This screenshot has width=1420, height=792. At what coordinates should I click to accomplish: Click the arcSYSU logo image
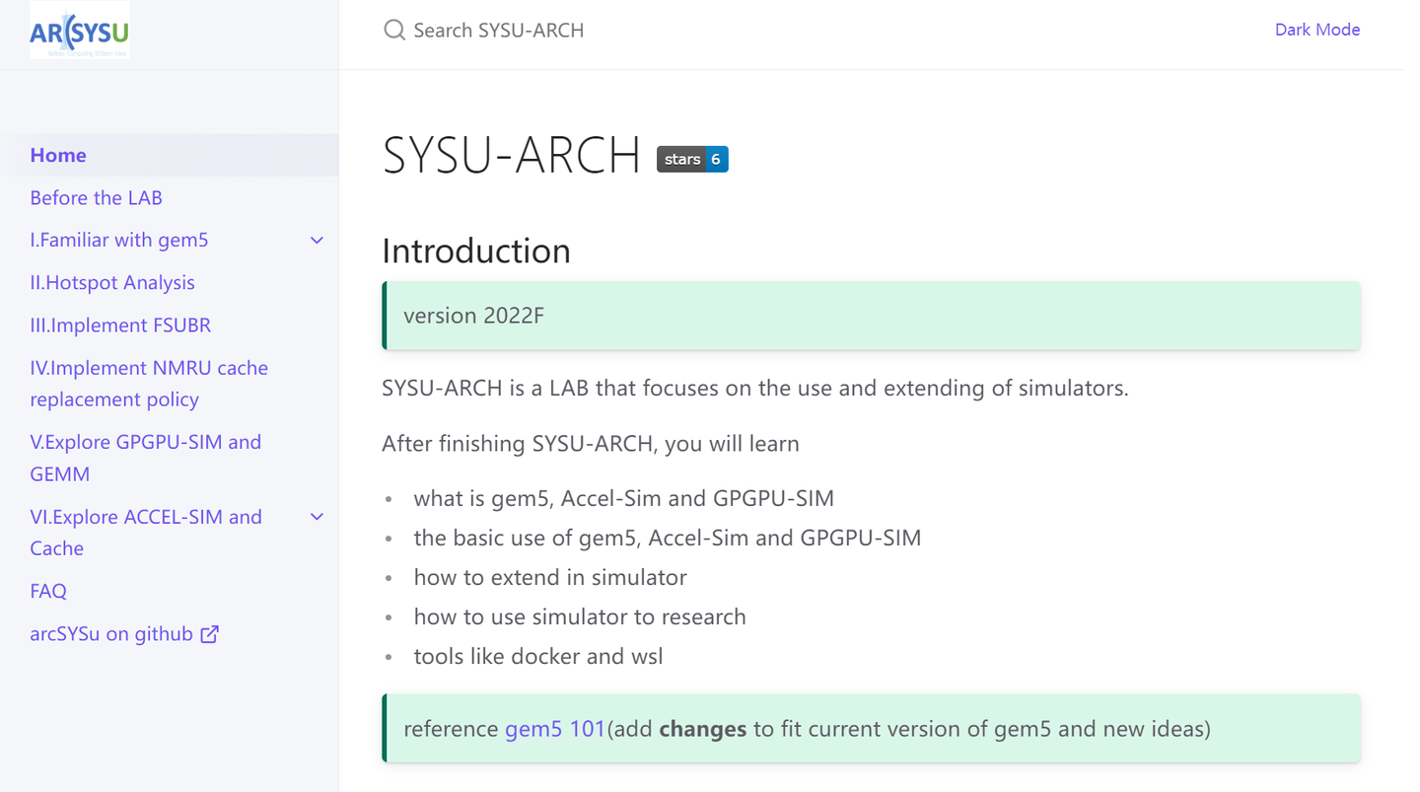click(79, 31)
